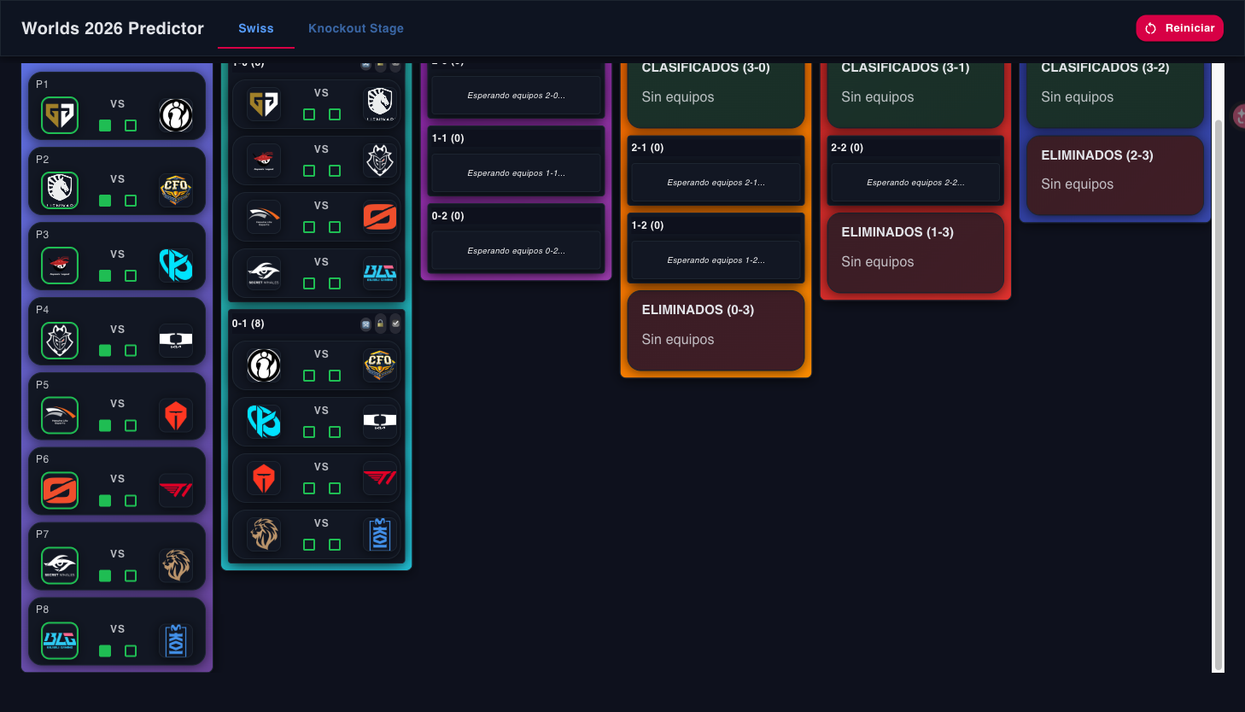
Task: Click the orange S logo in 1-0 bracket
Action: coord(380,216)
